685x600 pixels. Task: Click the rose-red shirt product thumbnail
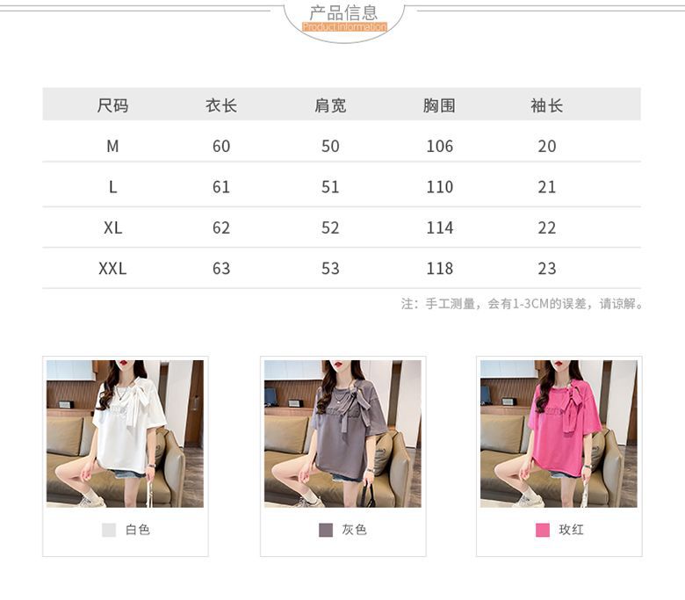pyautogui.click(x=559, y=433)
